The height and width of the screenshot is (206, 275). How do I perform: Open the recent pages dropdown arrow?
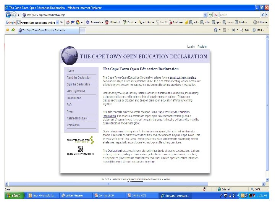coord(18,15)
